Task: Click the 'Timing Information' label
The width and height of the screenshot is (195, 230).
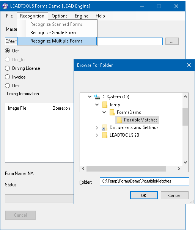Action: tap(23, 94)
